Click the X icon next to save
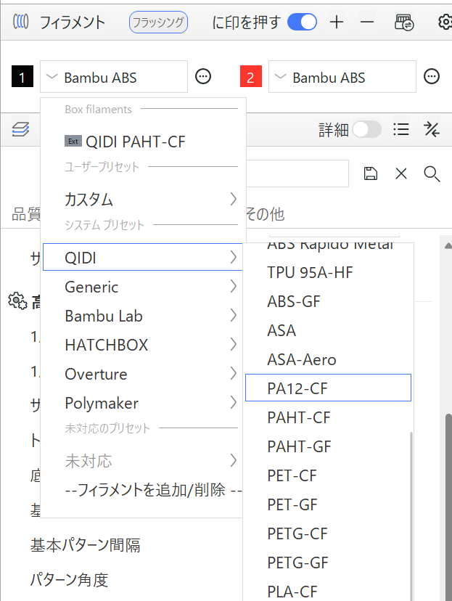The image size is (452, 601). (401, 173)
